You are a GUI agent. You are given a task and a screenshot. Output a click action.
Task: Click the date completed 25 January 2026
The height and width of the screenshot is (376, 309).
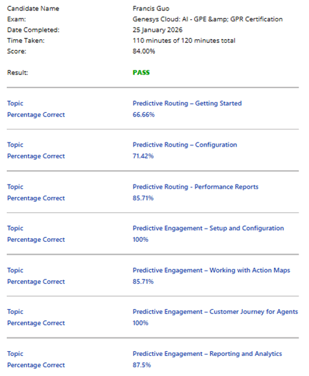coord(158,30)
